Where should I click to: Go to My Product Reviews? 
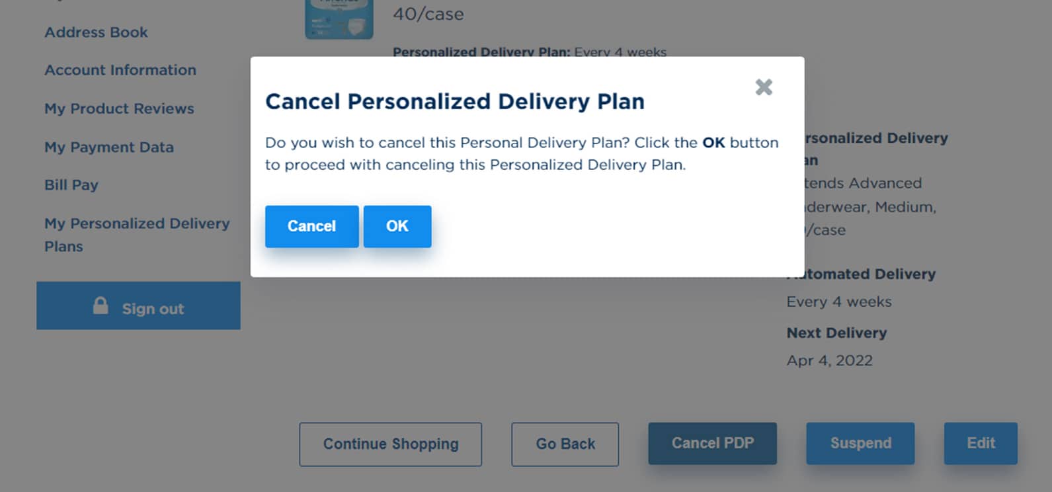tap(119, 108)
